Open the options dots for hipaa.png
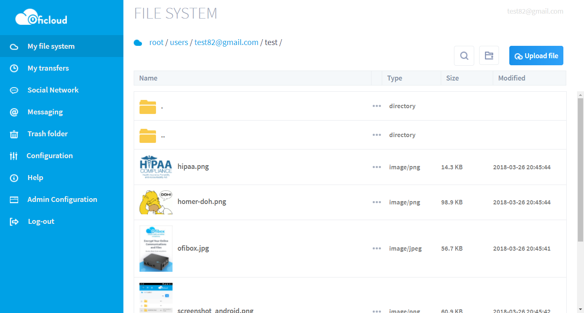 pyautogui.click(x=376, y=167)
